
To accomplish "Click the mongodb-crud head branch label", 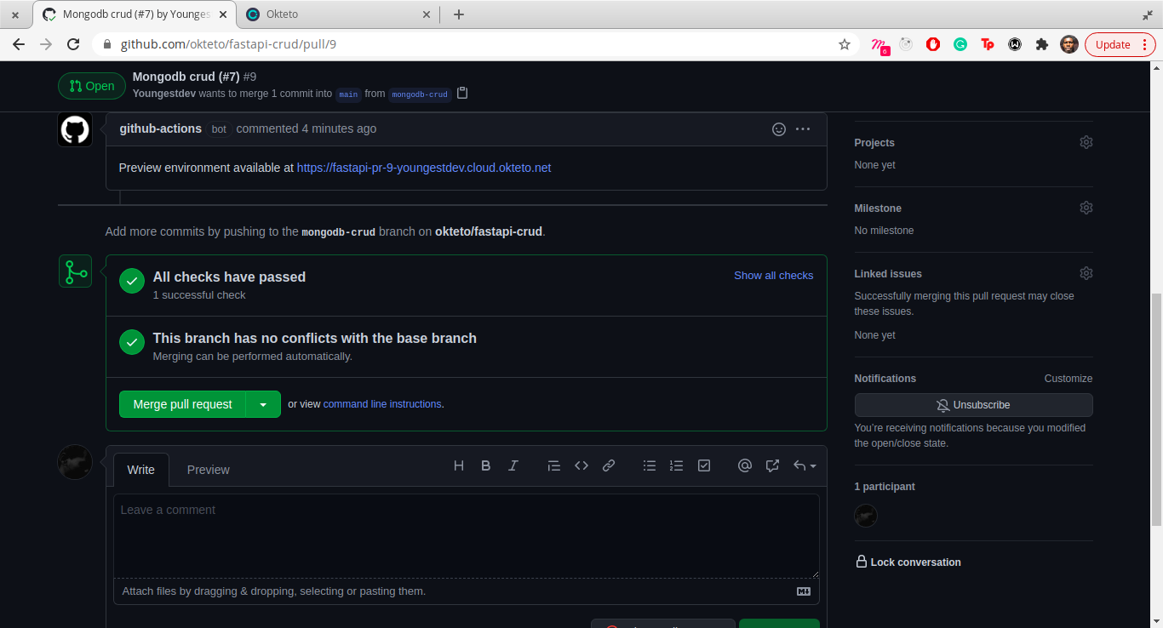I will 420,94.
